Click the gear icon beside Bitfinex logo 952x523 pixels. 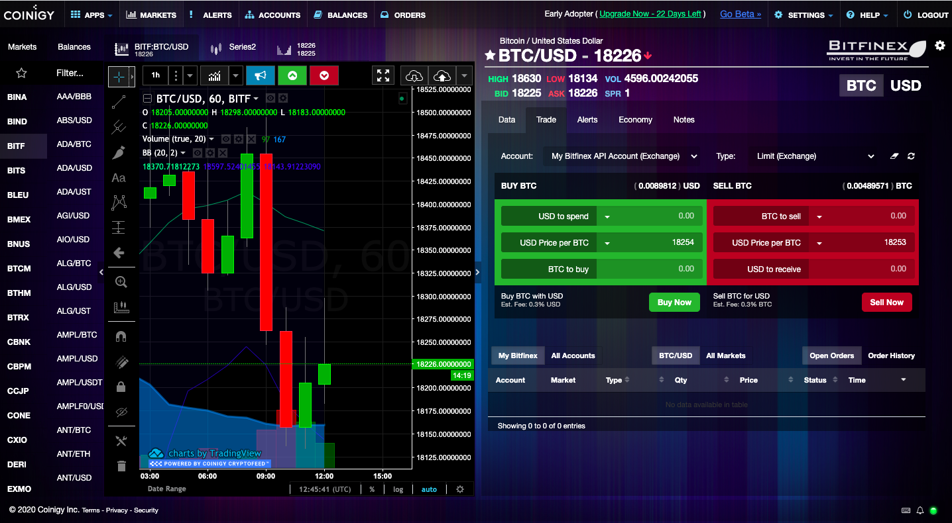tap(939, 46)
